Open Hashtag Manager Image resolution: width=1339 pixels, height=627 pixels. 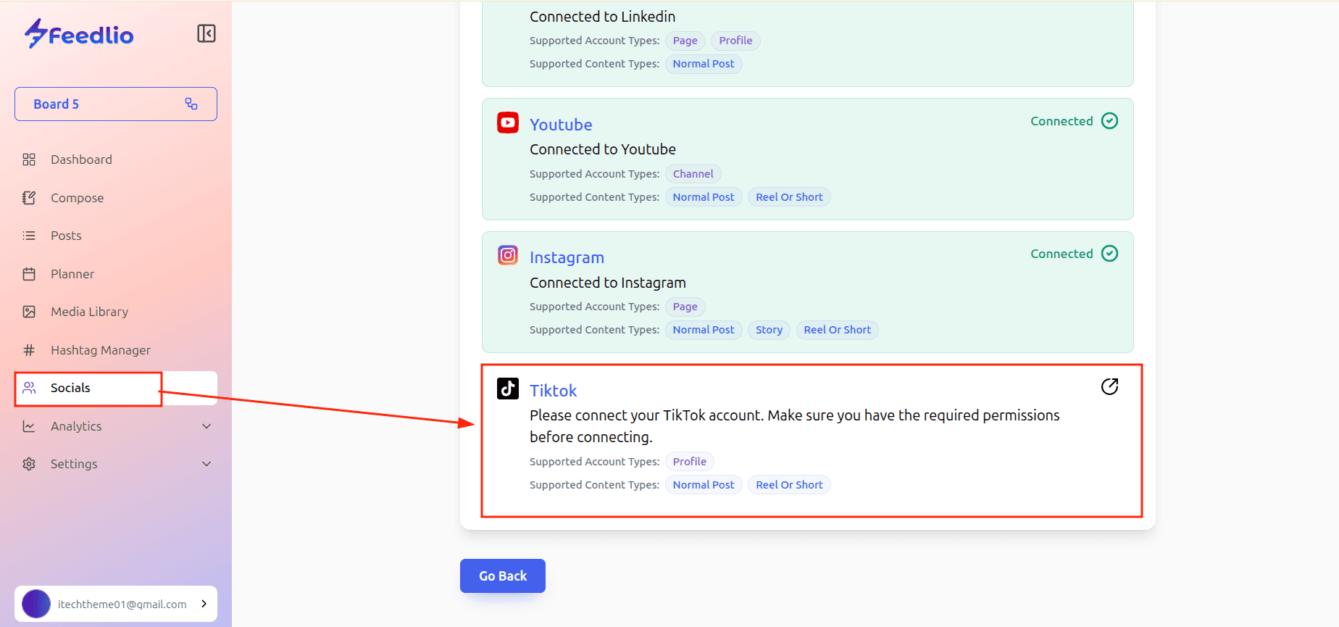(100, 350)
